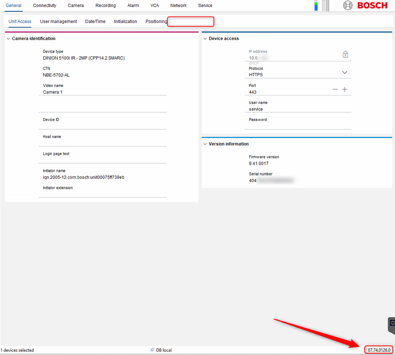Click the green-blue CPU load indicator

(x=316, y=5)
